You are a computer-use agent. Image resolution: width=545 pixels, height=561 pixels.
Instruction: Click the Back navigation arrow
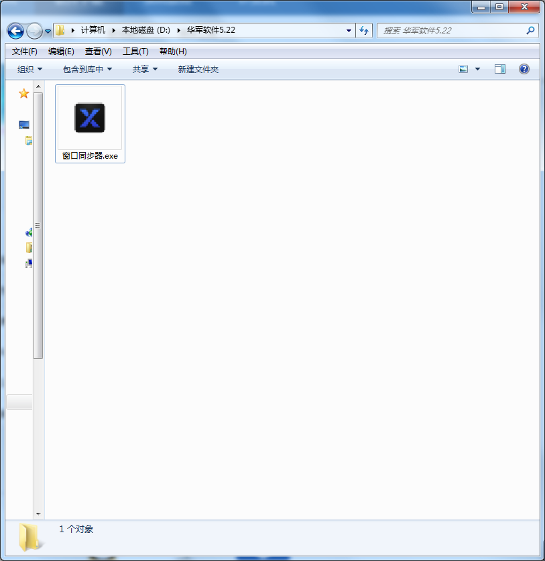[x=15, y=31]
